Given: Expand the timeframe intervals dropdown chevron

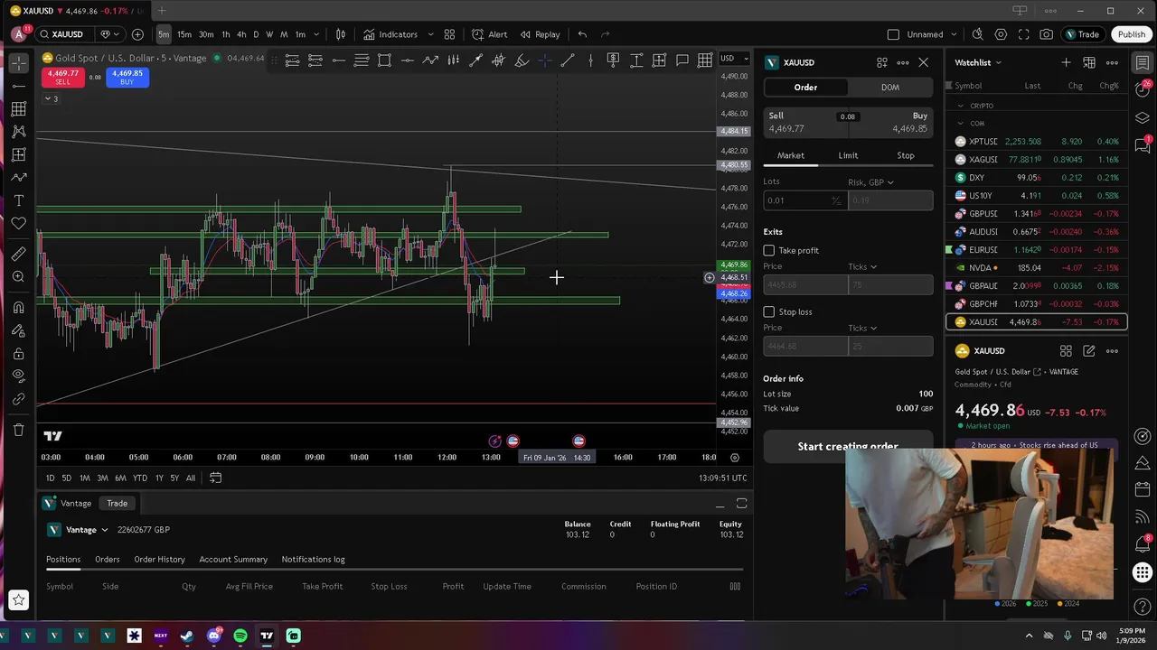Looking at the screenshot, I should (316, 34).
